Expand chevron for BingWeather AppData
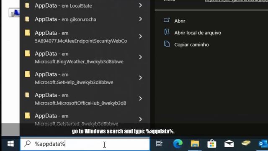The image size is (268, 151). (141, 57)
